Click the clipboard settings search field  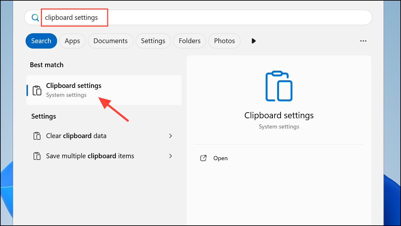coord(198,18)
